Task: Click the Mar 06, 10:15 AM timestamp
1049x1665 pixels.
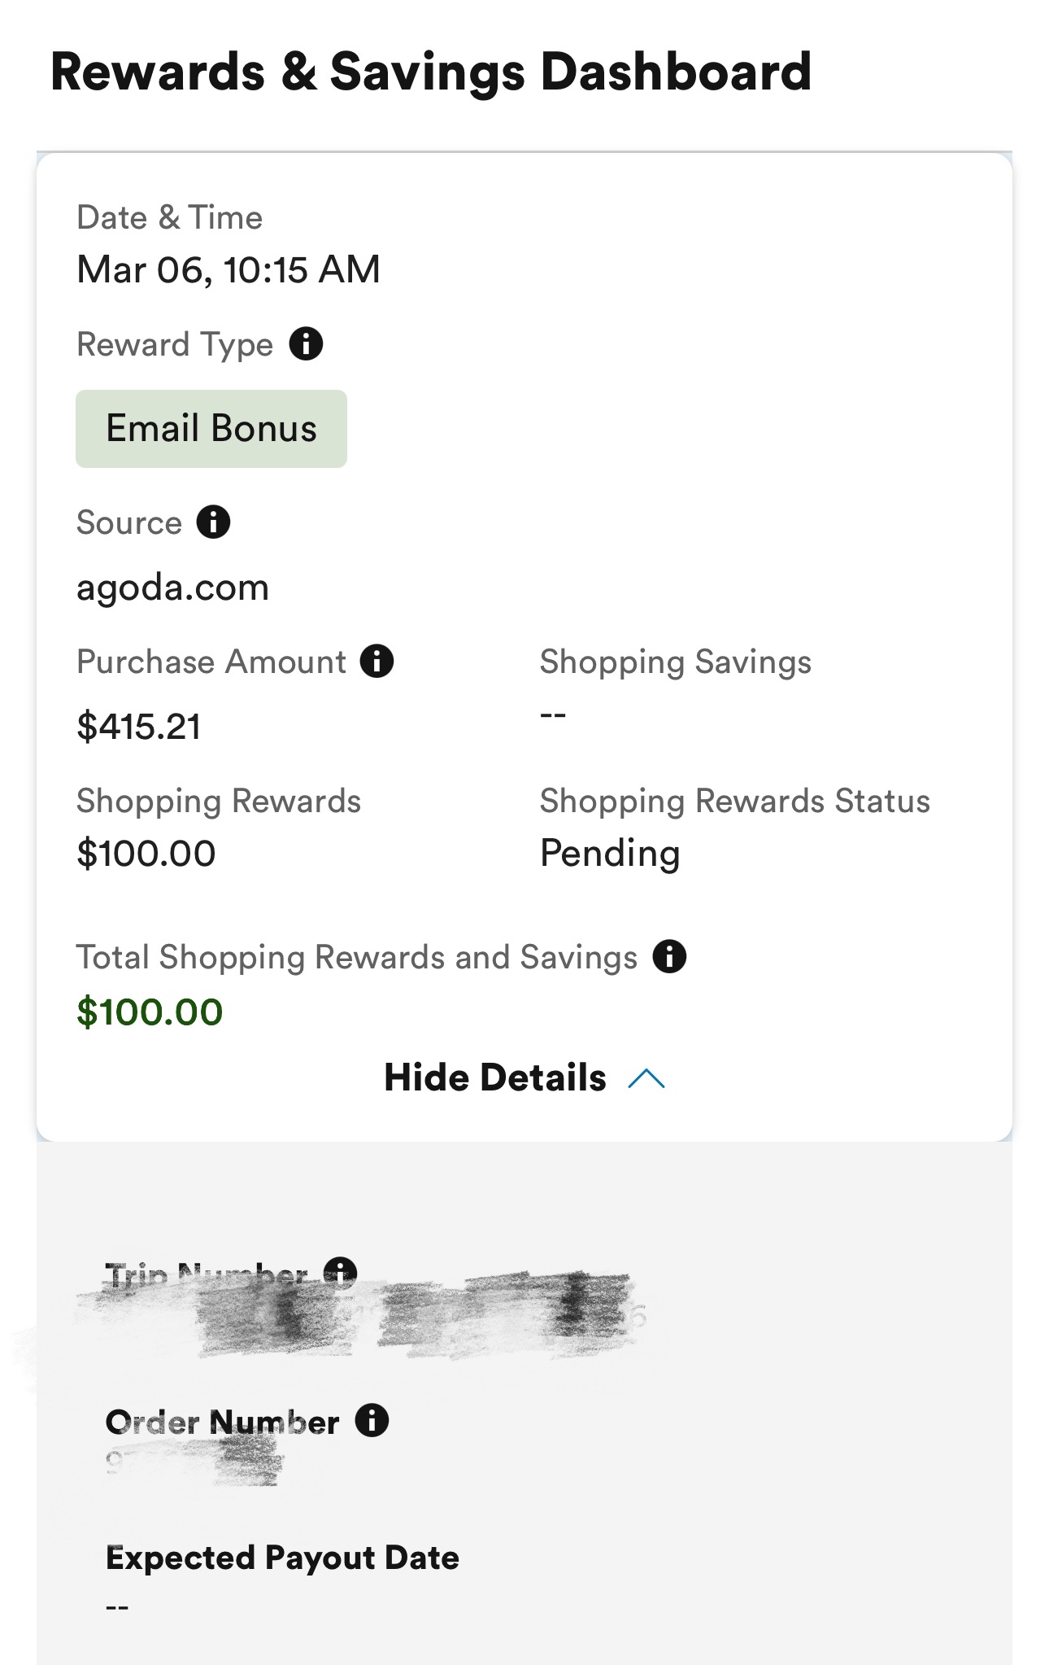Action: pyautogui.click(x=229, y=269)
